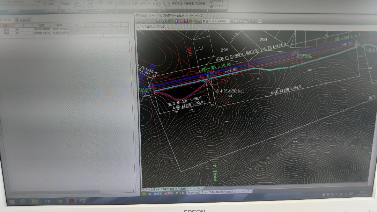Switch to the 縦断 view tab
The image size is (377, 212).
158,193
